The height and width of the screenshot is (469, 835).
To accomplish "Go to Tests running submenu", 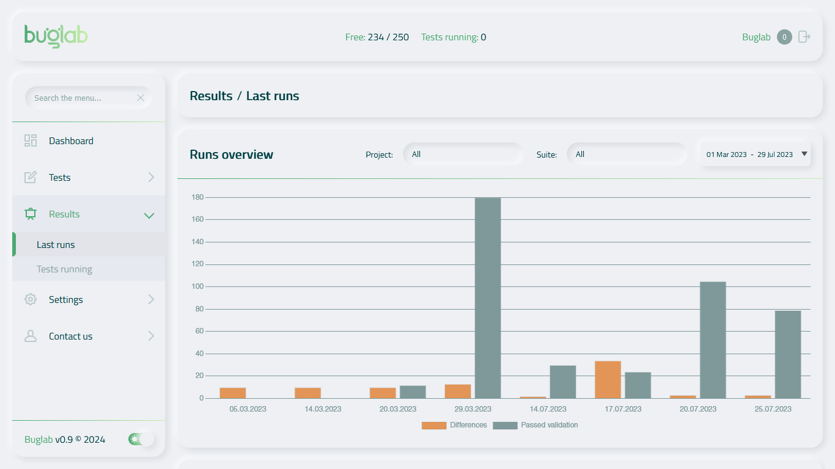I will pyautogui.click(x=89, y=269).
